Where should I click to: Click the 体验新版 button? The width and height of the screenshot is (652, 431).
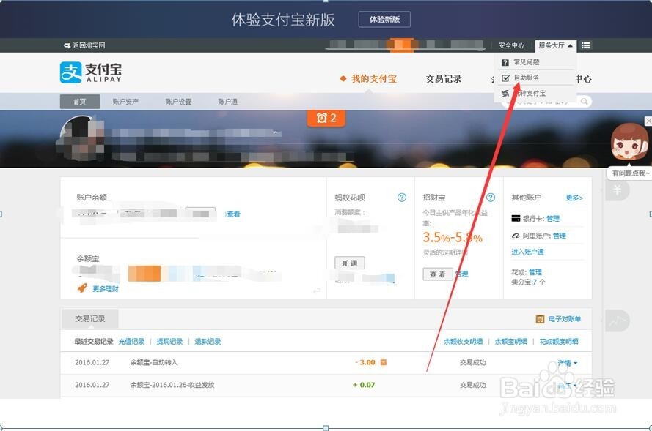point(384,20)
